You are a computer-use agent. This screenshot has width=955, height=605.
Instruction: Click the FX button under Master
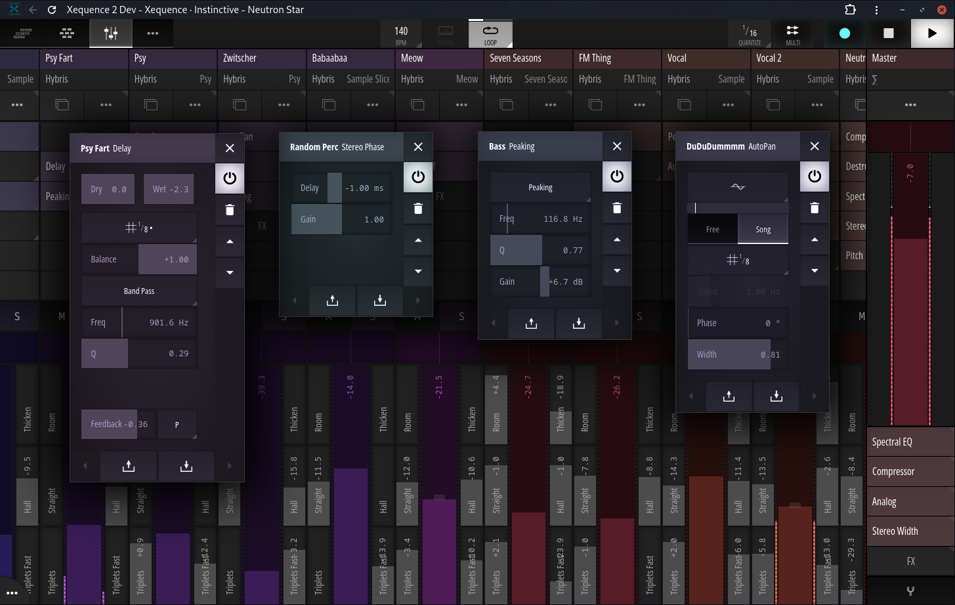[910, 561]
